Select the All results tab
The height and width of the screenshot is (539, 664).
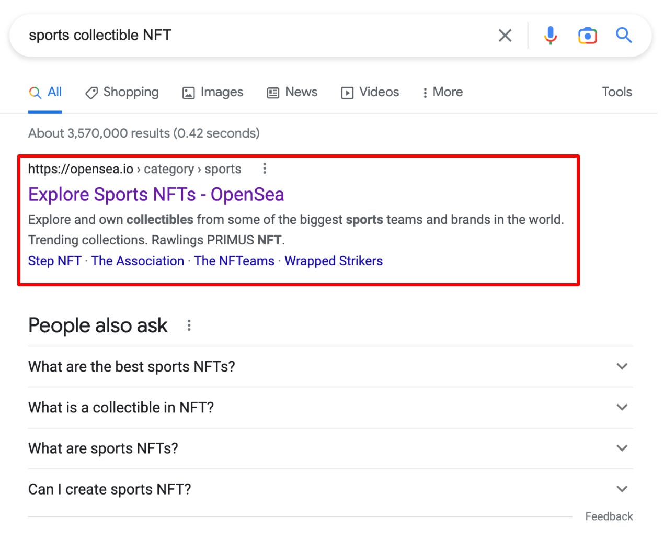click(45, 93)
